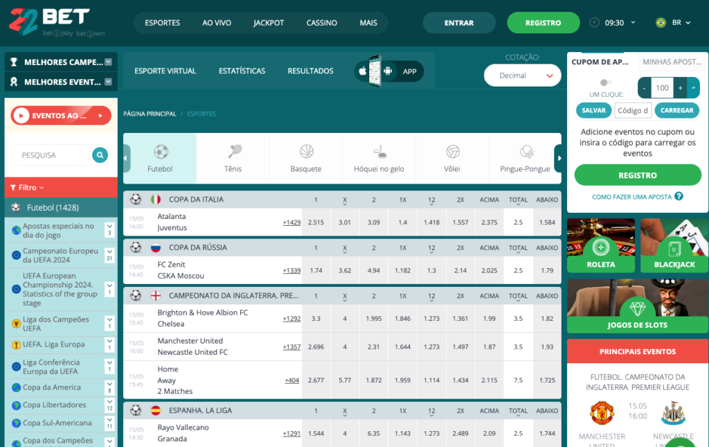The width and height of the screenshot is (709, 447).
Task: Select the Basquete ball icon
Action: click(307, 152)
